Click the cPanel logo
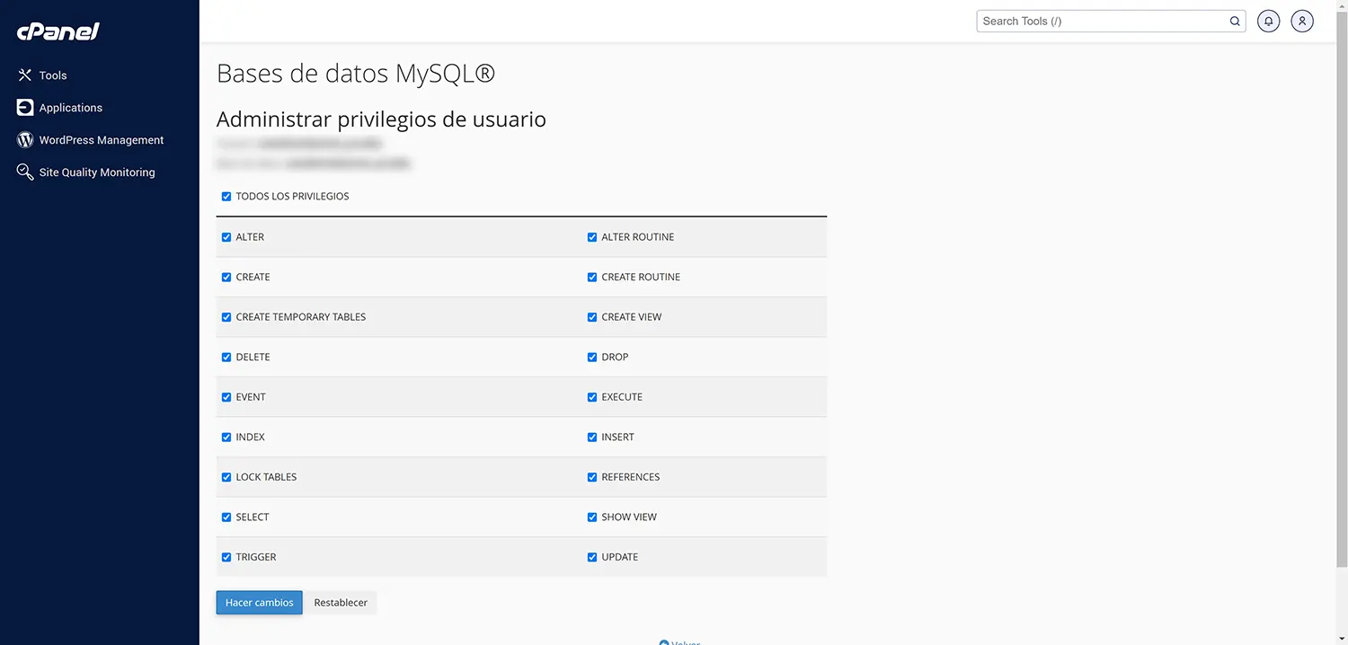 [x=57, y=31]
